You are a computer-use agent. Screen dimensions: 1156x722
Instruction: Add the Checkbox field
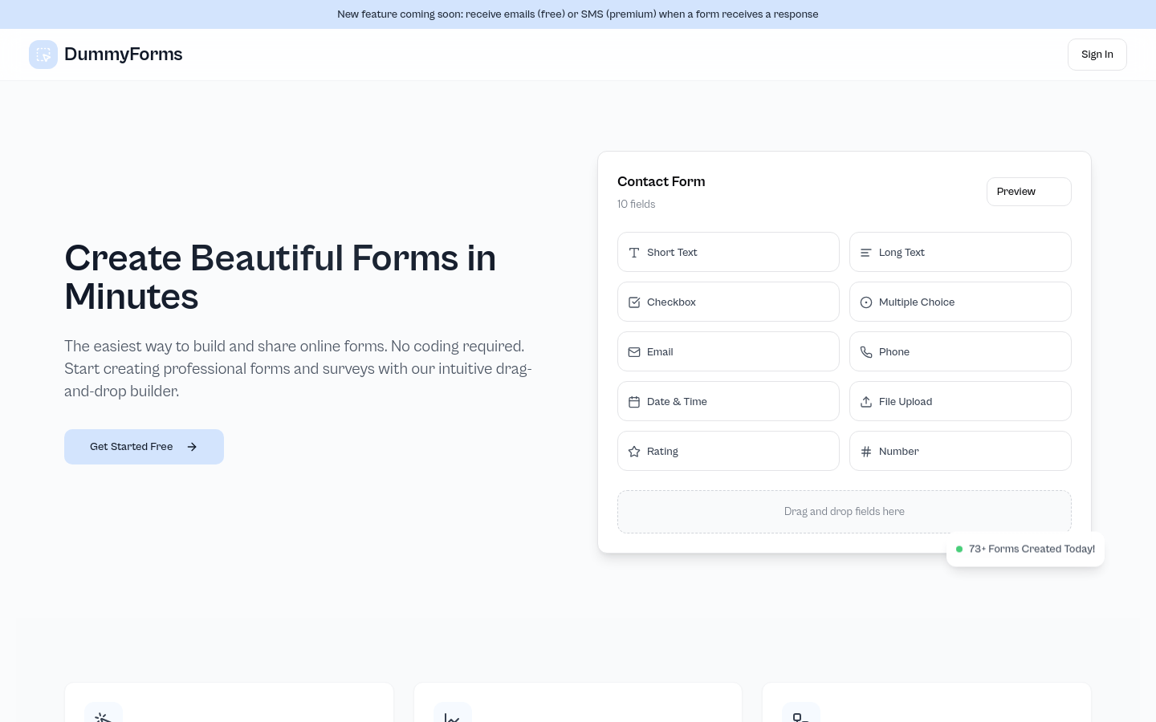[x=728, y=302]
